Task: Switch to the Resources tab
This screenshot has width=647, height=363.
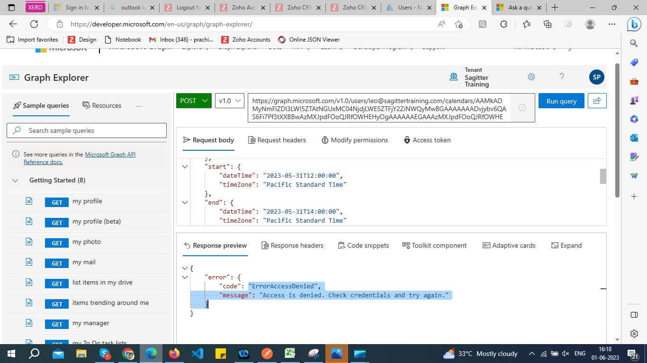Action: tap(102, 105)
